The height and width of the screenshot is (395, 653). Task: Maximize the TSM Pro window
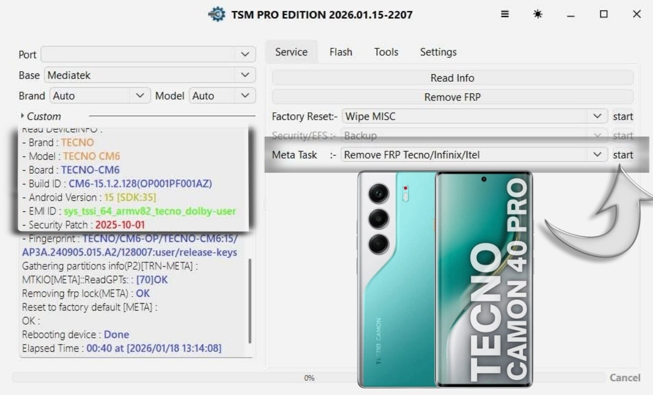(x=604, y=14)
